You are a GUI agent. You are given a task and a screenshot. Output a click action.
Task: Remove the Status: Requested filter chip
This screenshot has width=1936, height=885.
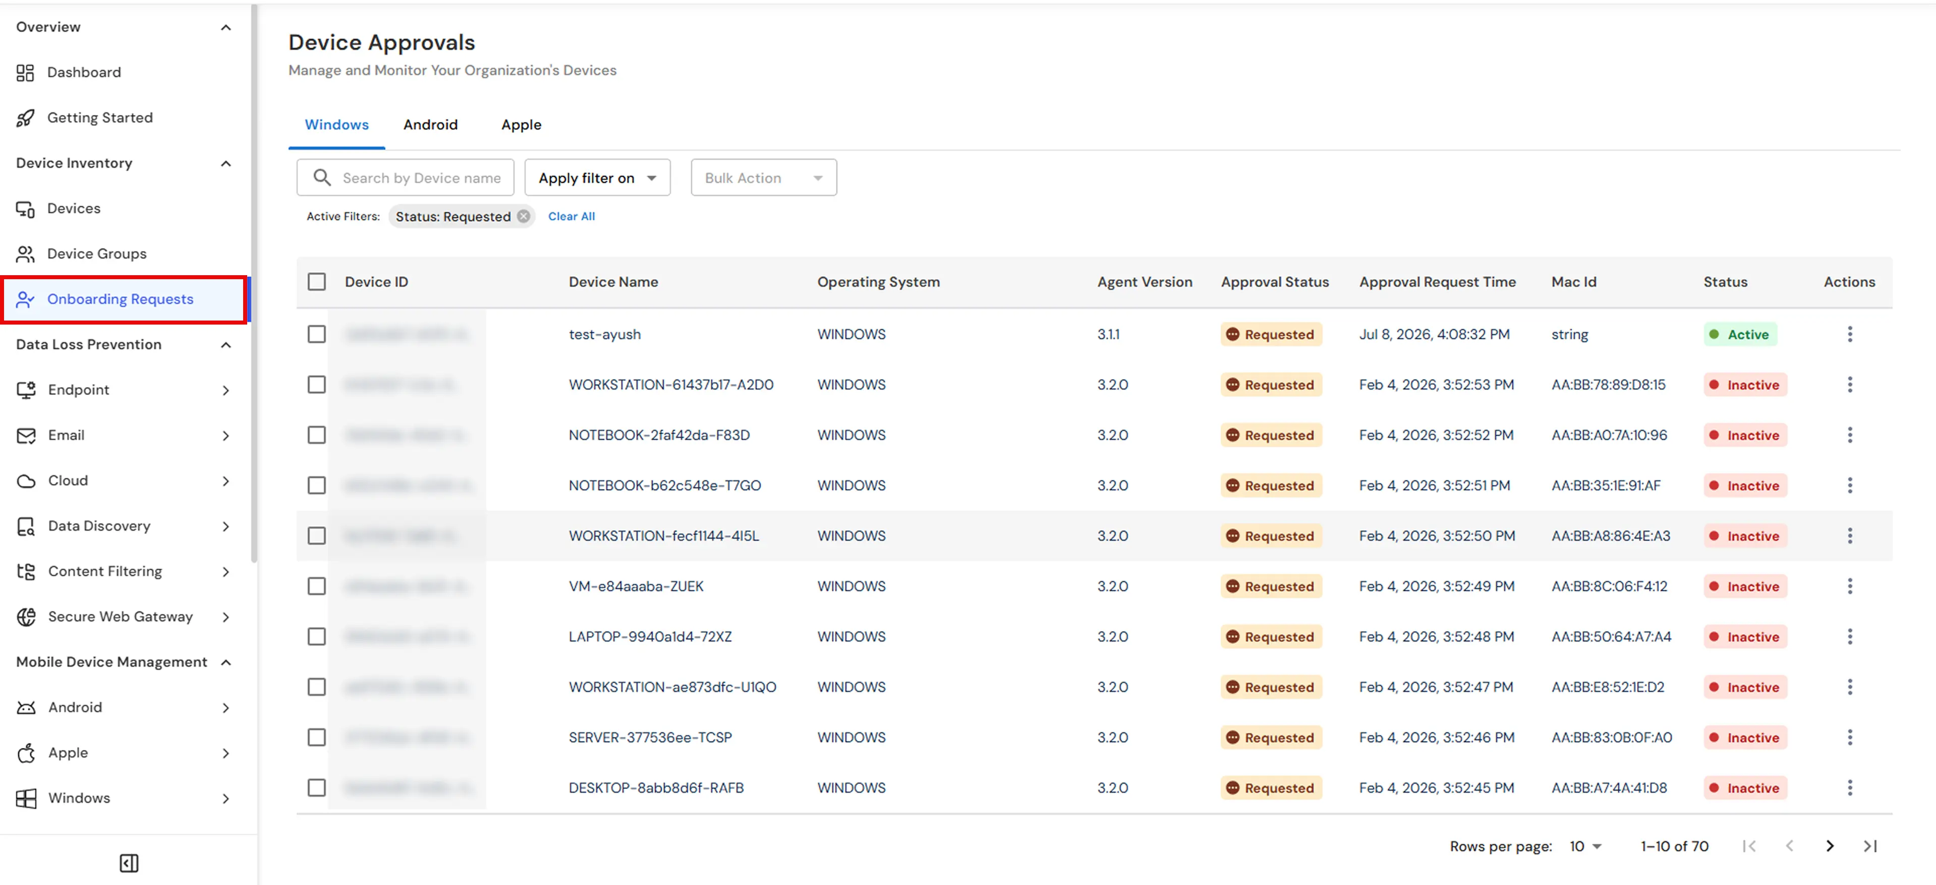pyautogui.click(x=524, y=216)
